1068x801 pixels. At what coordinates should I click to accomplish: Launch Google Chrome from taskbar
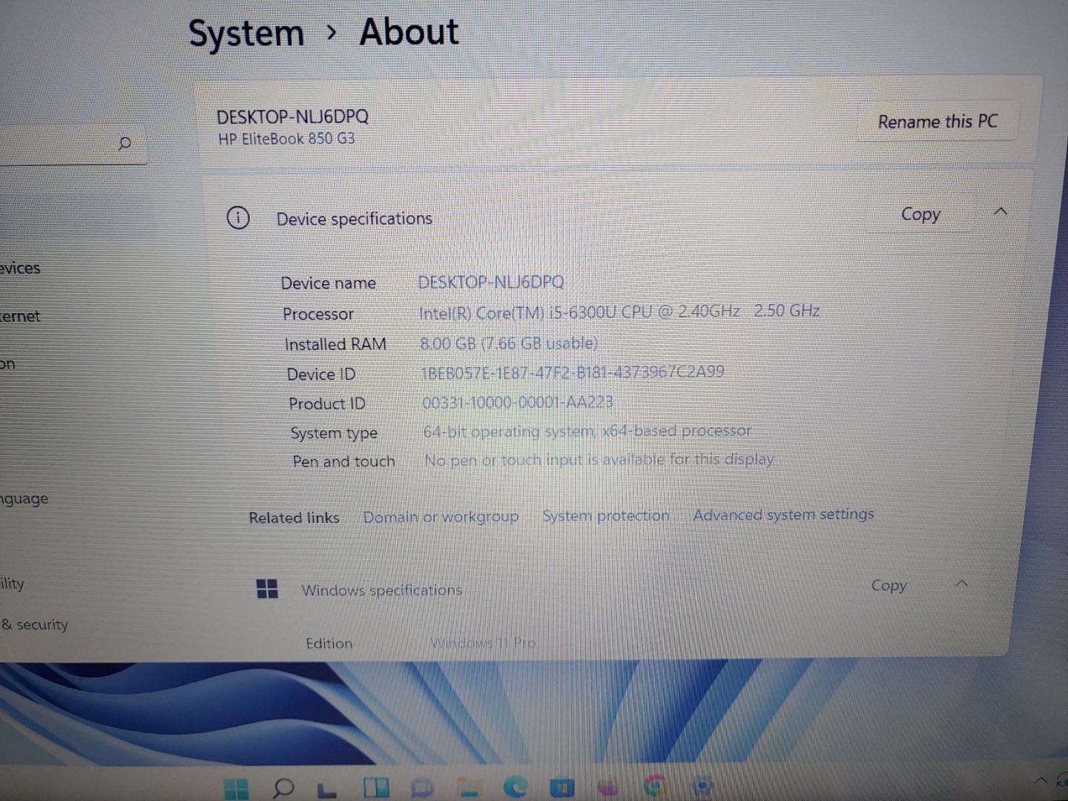654,785
